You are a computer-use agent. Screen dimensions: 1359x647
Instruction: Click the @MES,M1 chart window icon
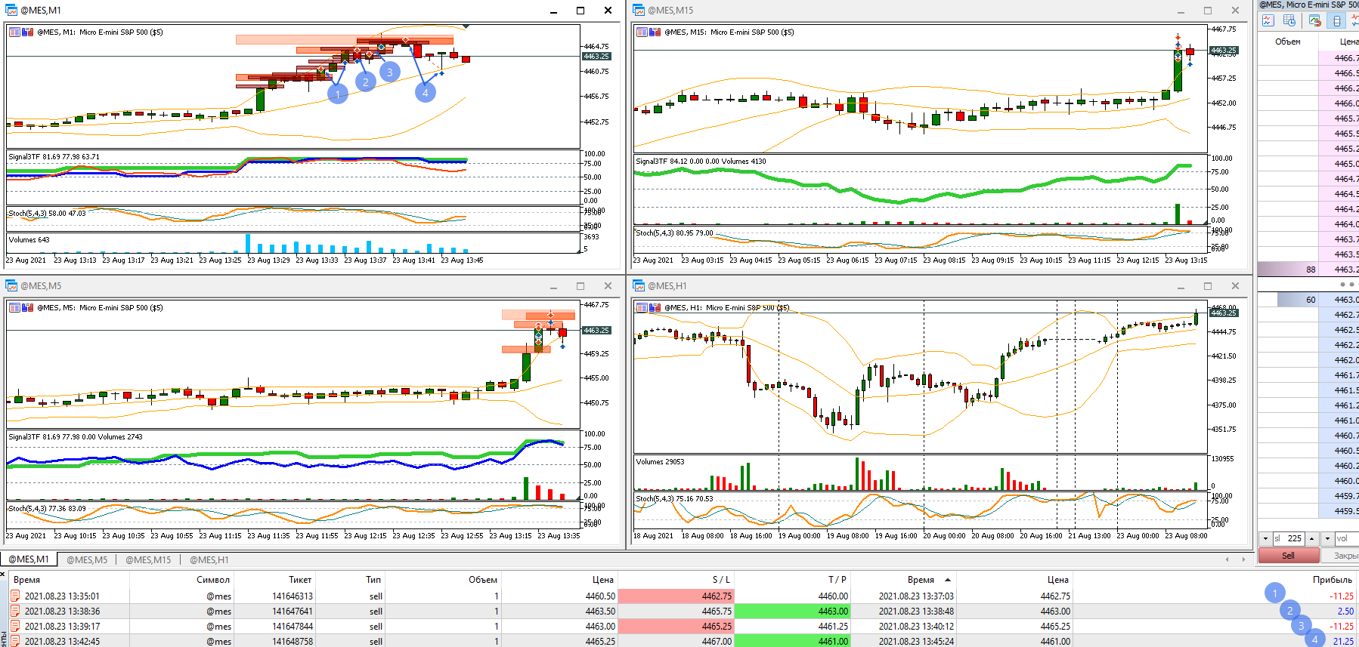coord(11,11)
